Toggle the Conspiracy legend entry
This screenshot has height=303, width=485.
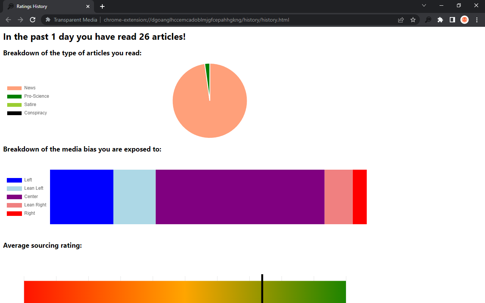(27, 113)
